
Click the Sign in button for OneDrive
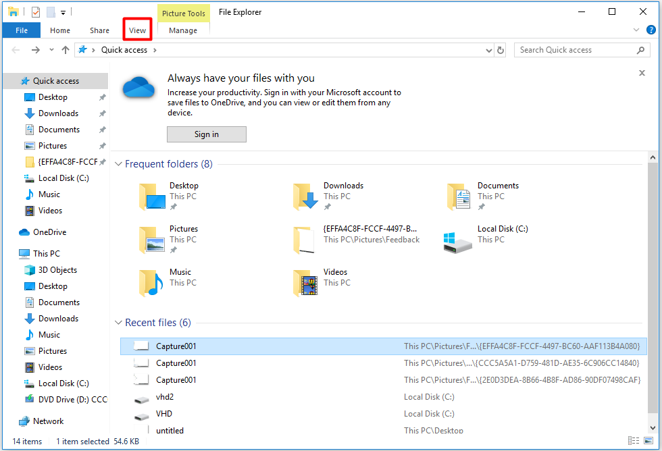pos(206,134)
